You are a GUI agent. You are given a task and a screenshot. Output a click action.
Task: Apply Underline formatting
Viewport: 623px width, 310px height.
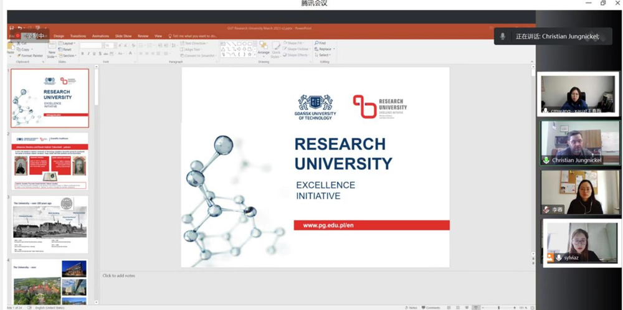point(94,54)
